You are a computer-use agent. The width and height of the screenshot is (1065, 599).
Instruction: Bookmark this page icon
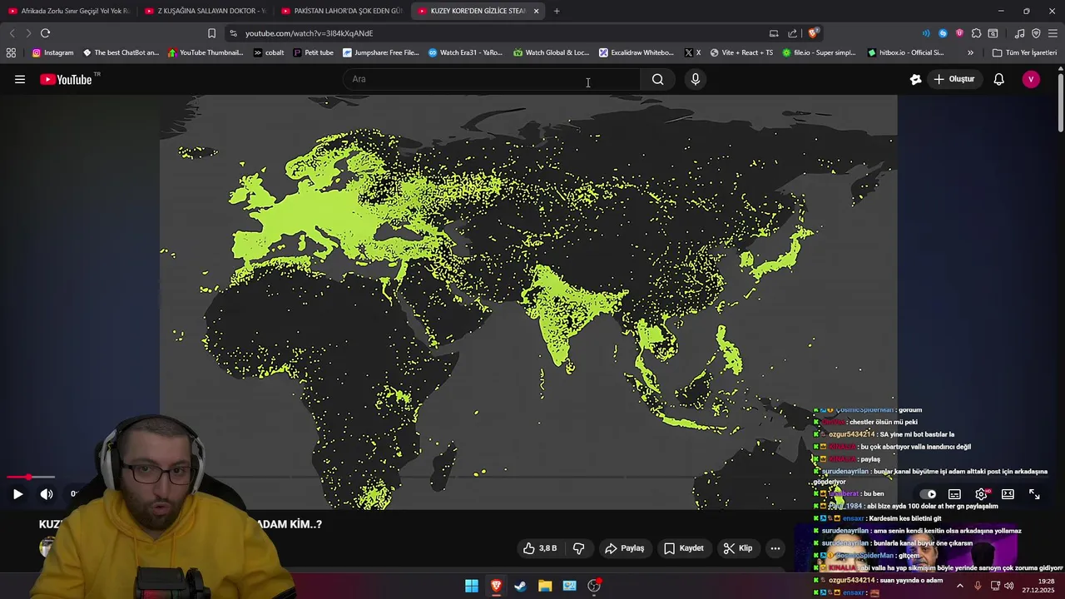coord(211,33)
